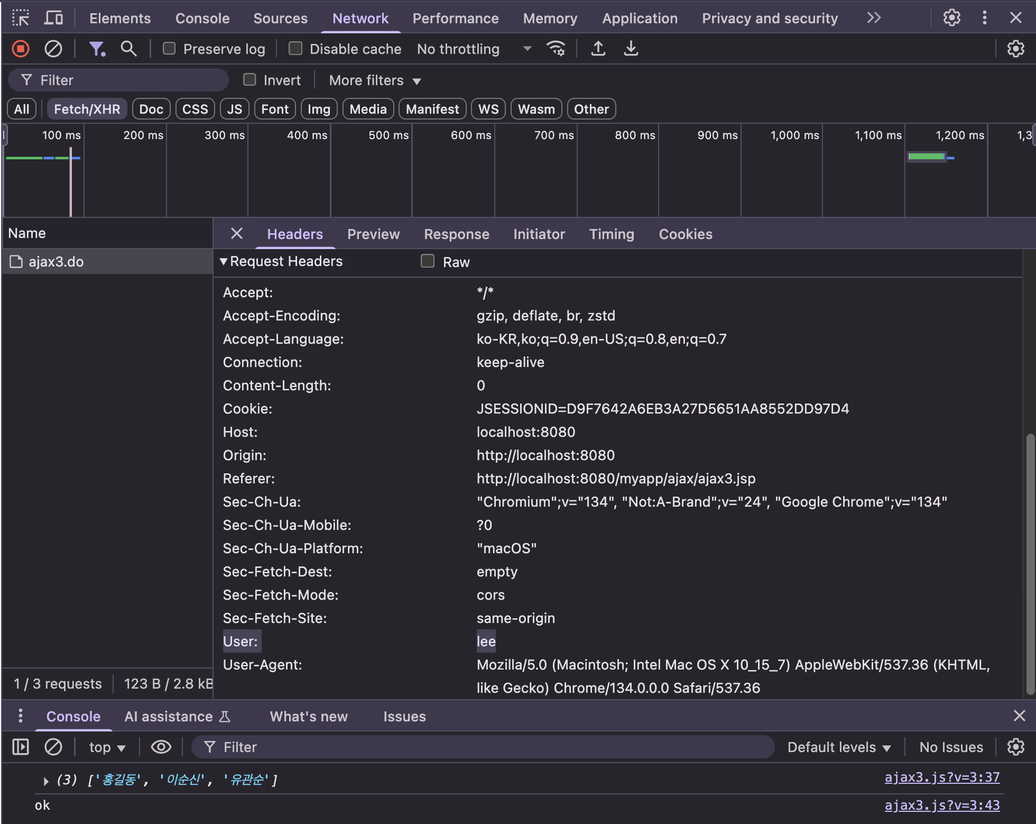1036x824 pixels.
Task: Click the export HAR download icon
Action: tap(631, 49)
